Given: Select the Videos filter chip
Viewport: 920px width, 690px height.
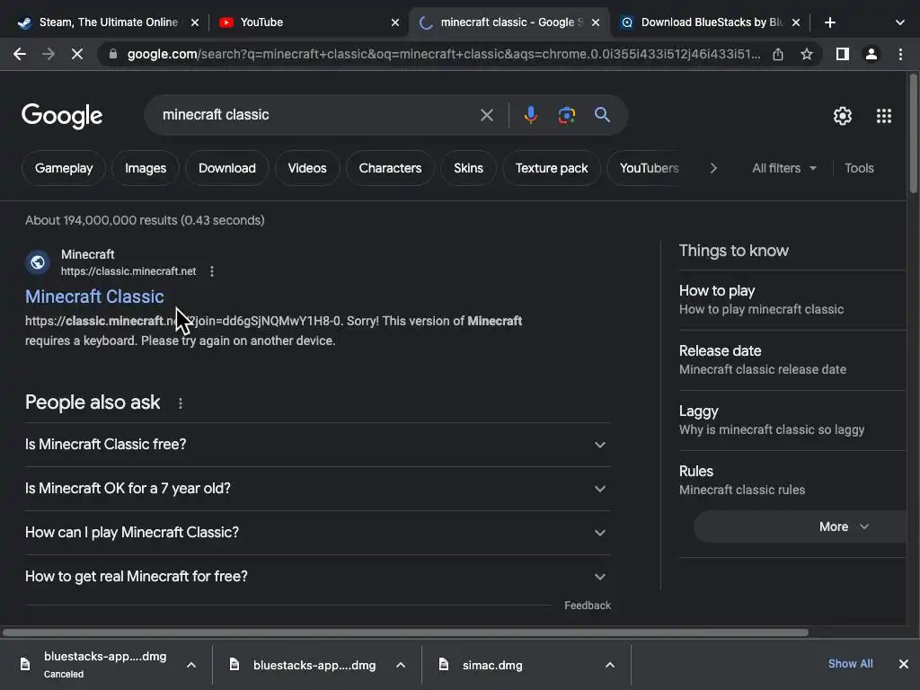Looking at the screenshot, I should (307, 168).
